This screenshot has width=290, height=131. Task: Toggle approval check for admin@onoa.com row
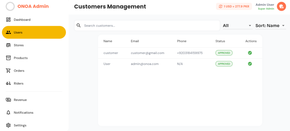(250, 64)
